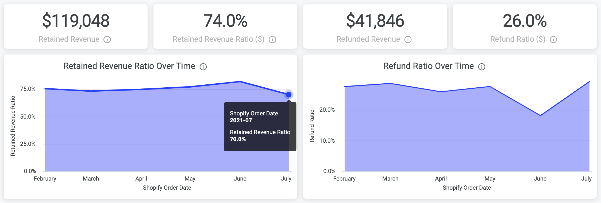601x203 pixels.
Task: Click the 26.0% refund ratio figure
Action: point(525,21)
